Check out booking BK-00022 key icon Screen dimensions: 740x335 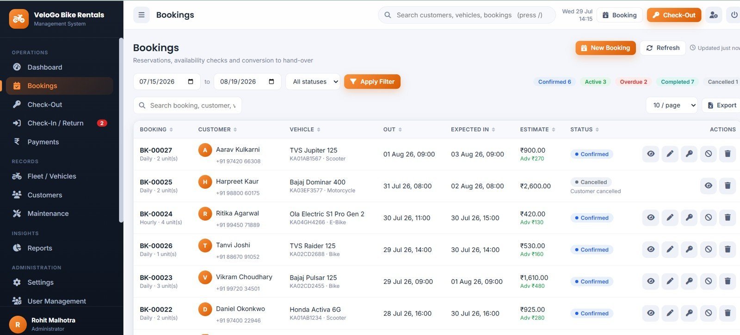point(689,313)
